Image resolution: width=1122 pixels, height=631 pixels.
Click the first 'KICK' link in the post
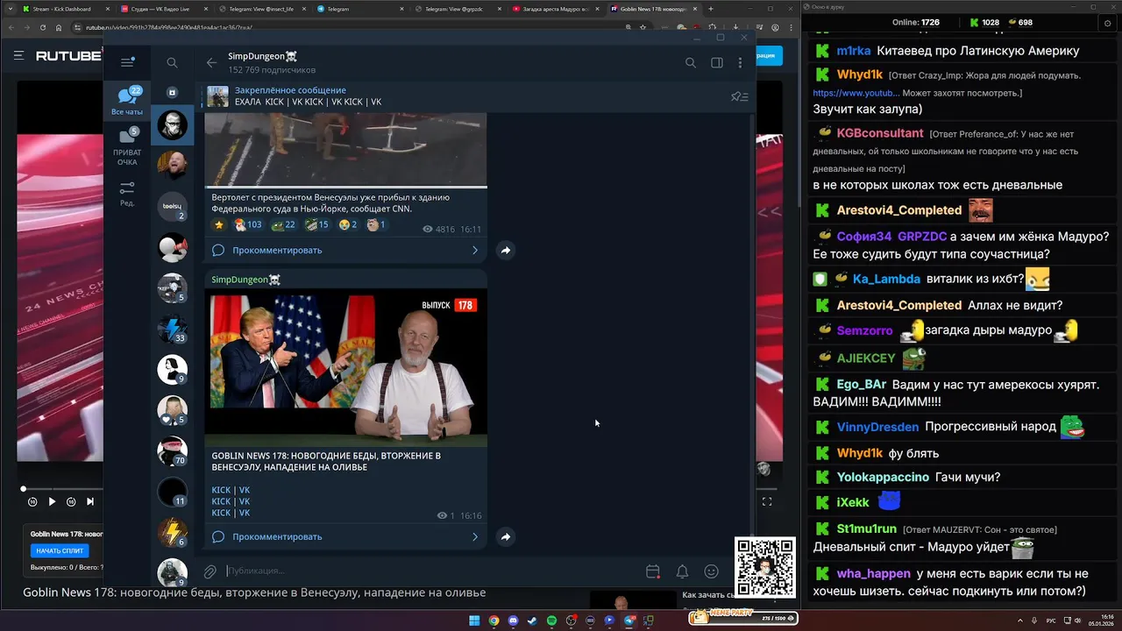point(221,491)
